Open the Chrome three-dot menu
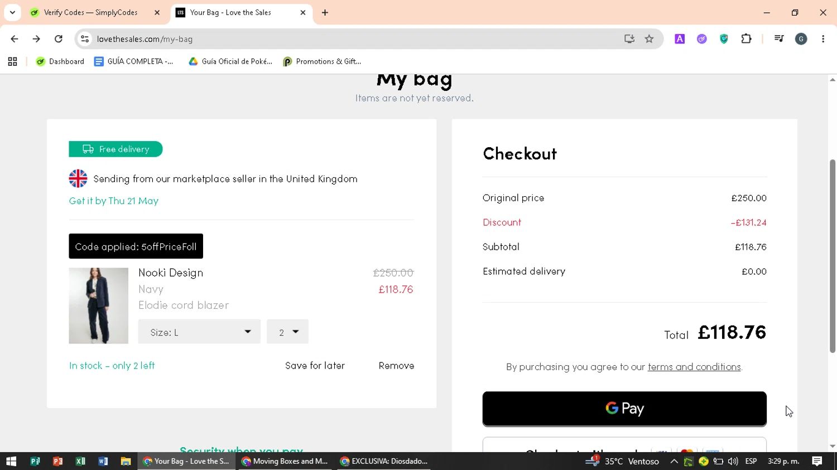837x470 pixels. (x=823, y=39)
